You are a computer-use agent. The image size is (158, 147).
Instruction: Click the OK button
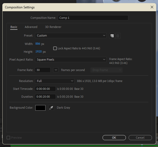pos(114,138)
